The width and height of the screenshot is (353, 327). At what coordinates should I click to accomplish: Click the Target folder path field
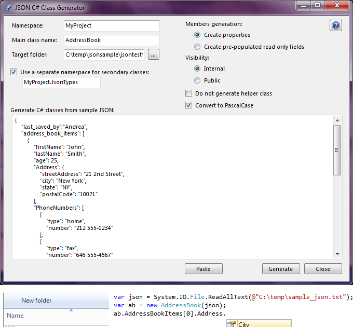tap(104, 55)
